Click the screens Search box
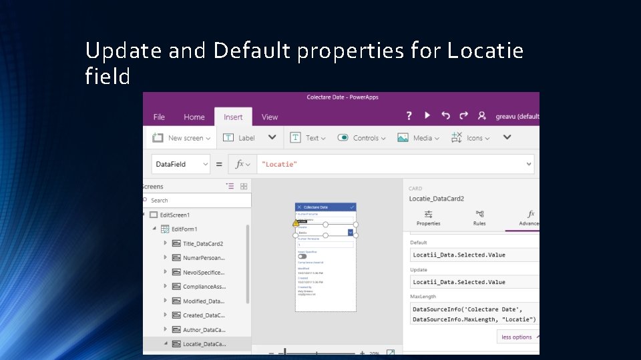Screen dimensions: 641x360 point(198,201)
